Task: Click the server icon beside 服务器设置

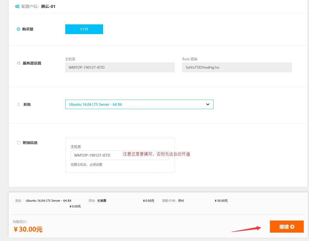Action: tap(18, 63)
